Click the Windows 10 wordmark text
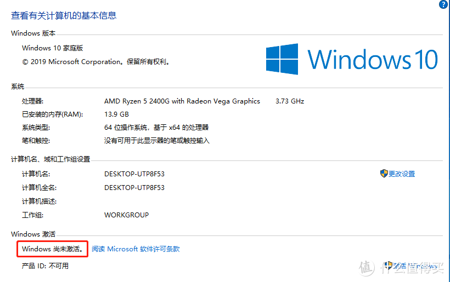This screenshot has width=450, height=282. [373, 59]
